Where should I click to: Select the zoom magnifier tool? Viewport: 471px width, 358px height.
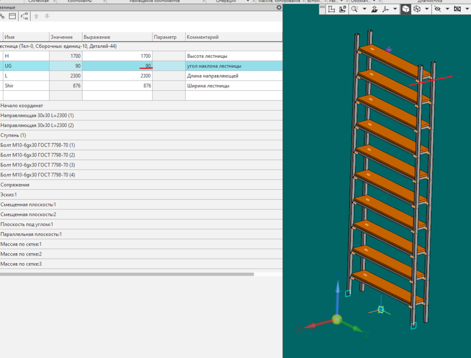pyautogui.click(x=355, y=9)
